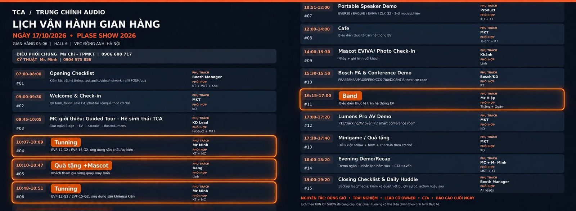Click 'NGUYÊN TẮC: ĐÚNG GIỜ' footer text

(324, 198)
